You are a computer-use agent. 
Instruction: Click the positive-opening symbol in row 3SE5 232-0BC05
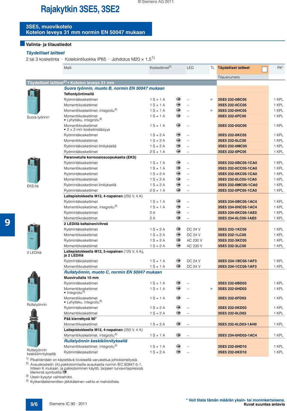point(178,99)
